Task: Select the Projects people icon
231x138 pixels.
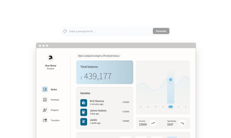Action: click(x=45, y=110)
